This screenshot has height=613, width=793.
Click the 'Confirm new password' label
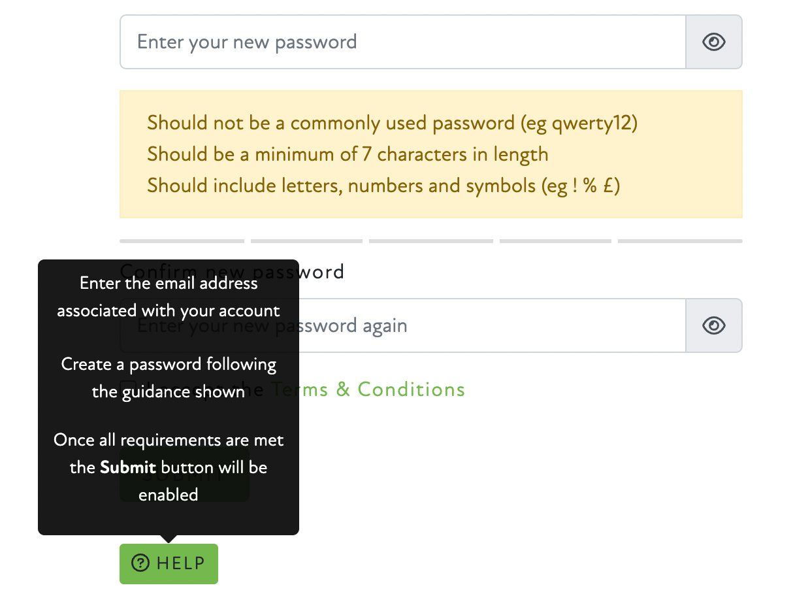pos(321,272)
